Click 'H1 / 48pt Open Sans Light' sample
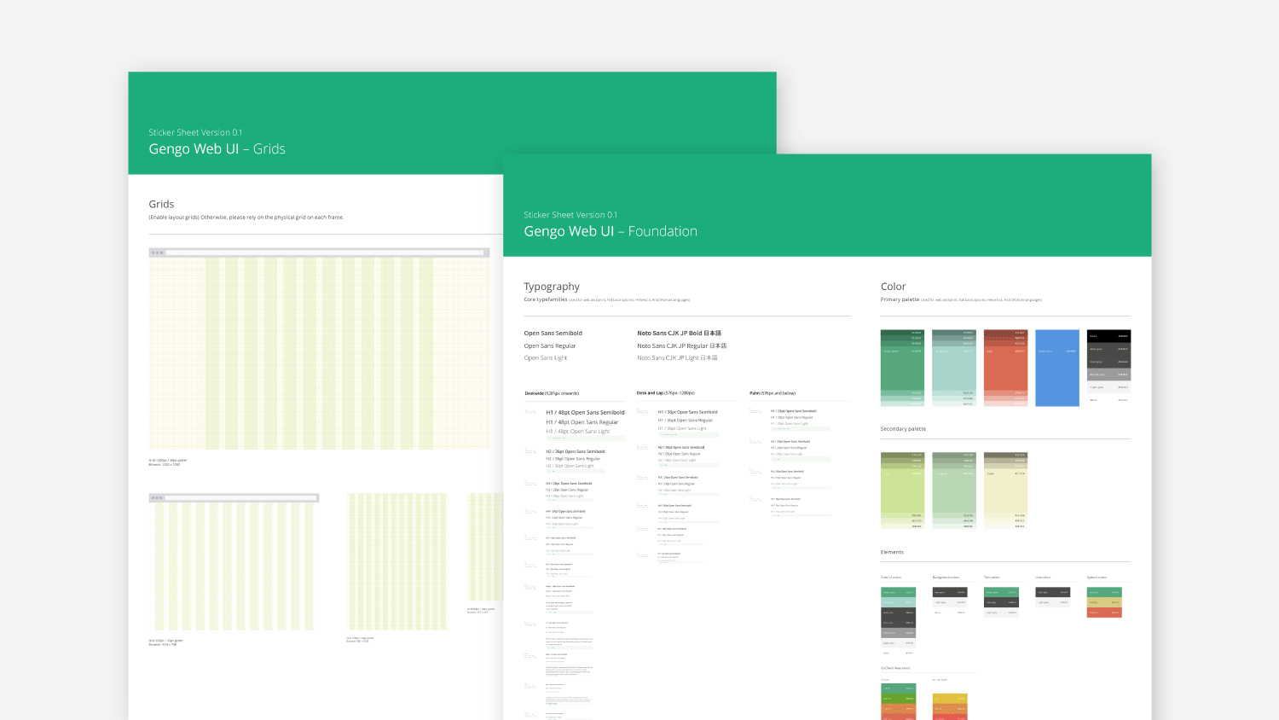 (x=578, y=432)
